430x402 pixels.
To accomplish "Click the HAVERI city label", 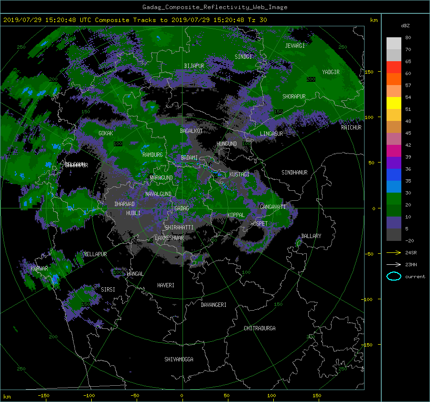I will click(x=166, y=285).
